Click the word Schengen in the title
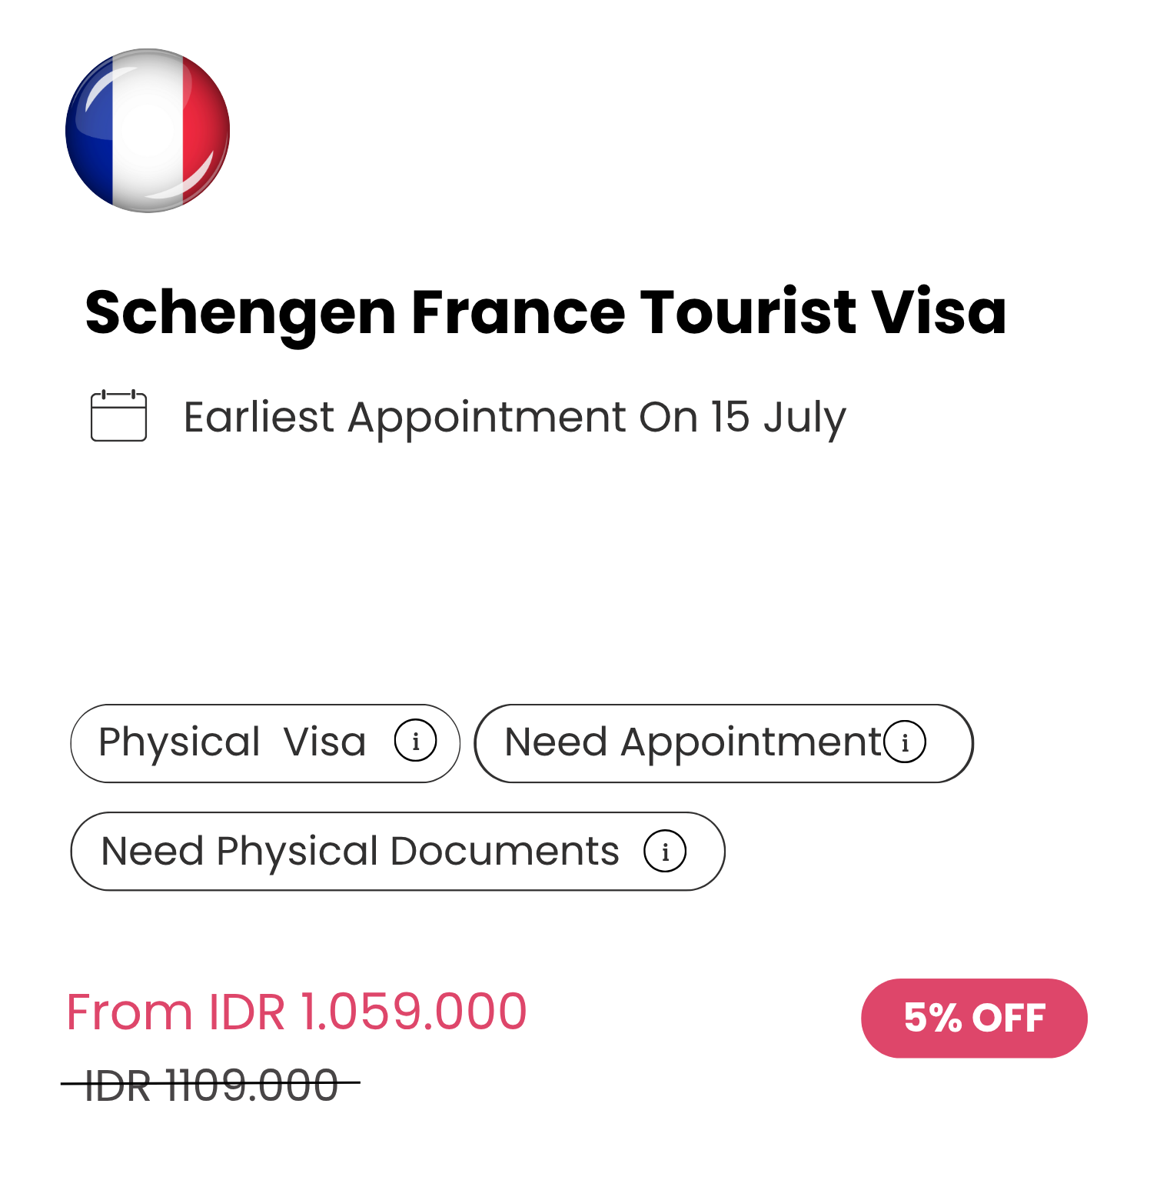The width and height of the screenshot is (1170, 1197). pos(240,312)
